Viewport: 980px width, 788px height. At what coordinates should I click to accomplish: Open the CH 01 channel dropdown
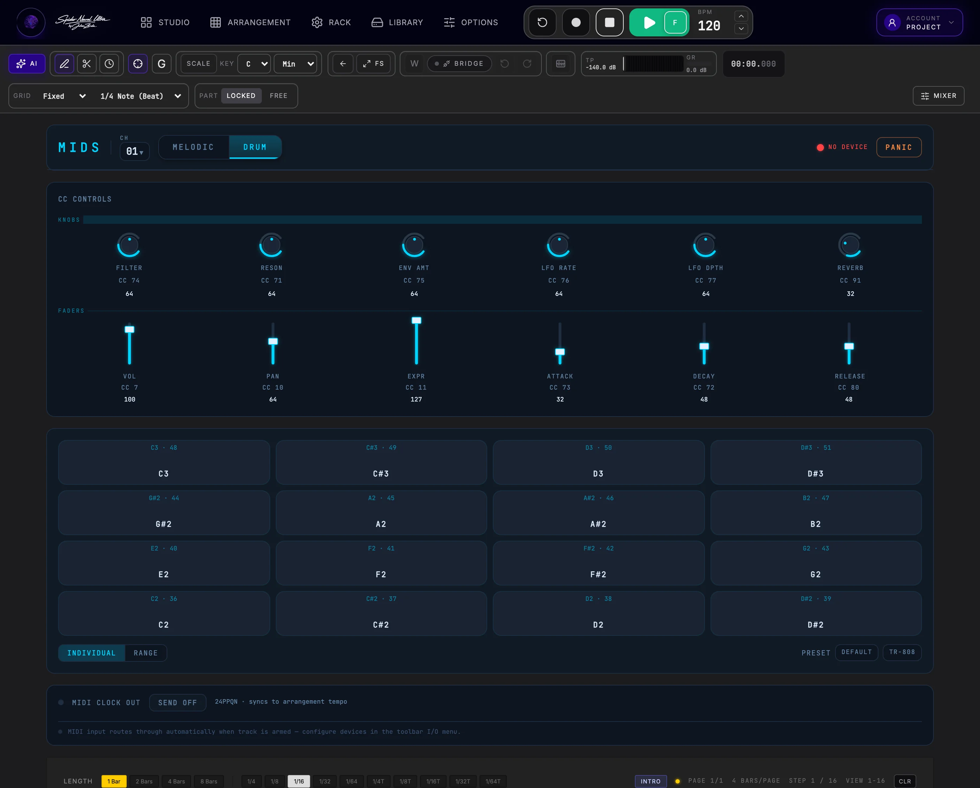coord(134,151)
